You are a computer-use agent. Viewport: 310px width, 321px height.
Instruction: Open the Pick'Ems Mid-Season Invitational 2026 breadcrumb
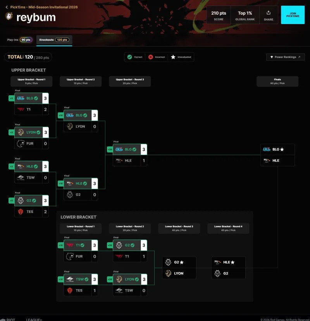coord(44,7)
